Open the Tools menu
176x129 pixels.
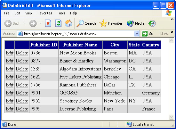tap(61, 13)
